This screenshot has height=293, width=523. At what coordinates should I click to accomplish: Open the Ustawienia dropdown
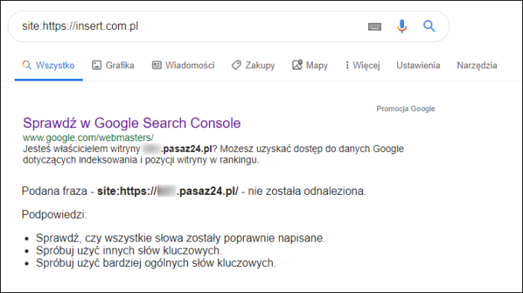418,65
